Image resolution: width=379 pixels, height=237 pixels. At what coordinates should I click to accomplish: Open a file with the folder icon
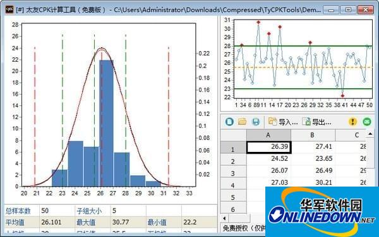pos(242,122)
